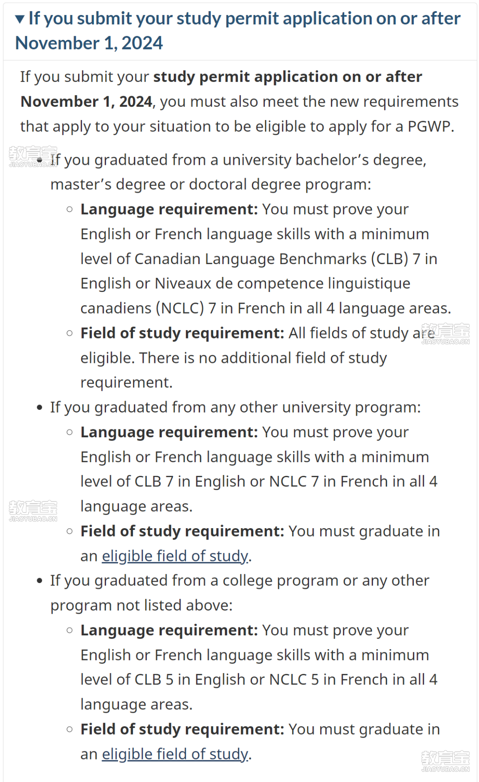This screenshot has width=479, height=782.
Task: Click the November 1, 2024 heading text
Action: tap(89, 43)
